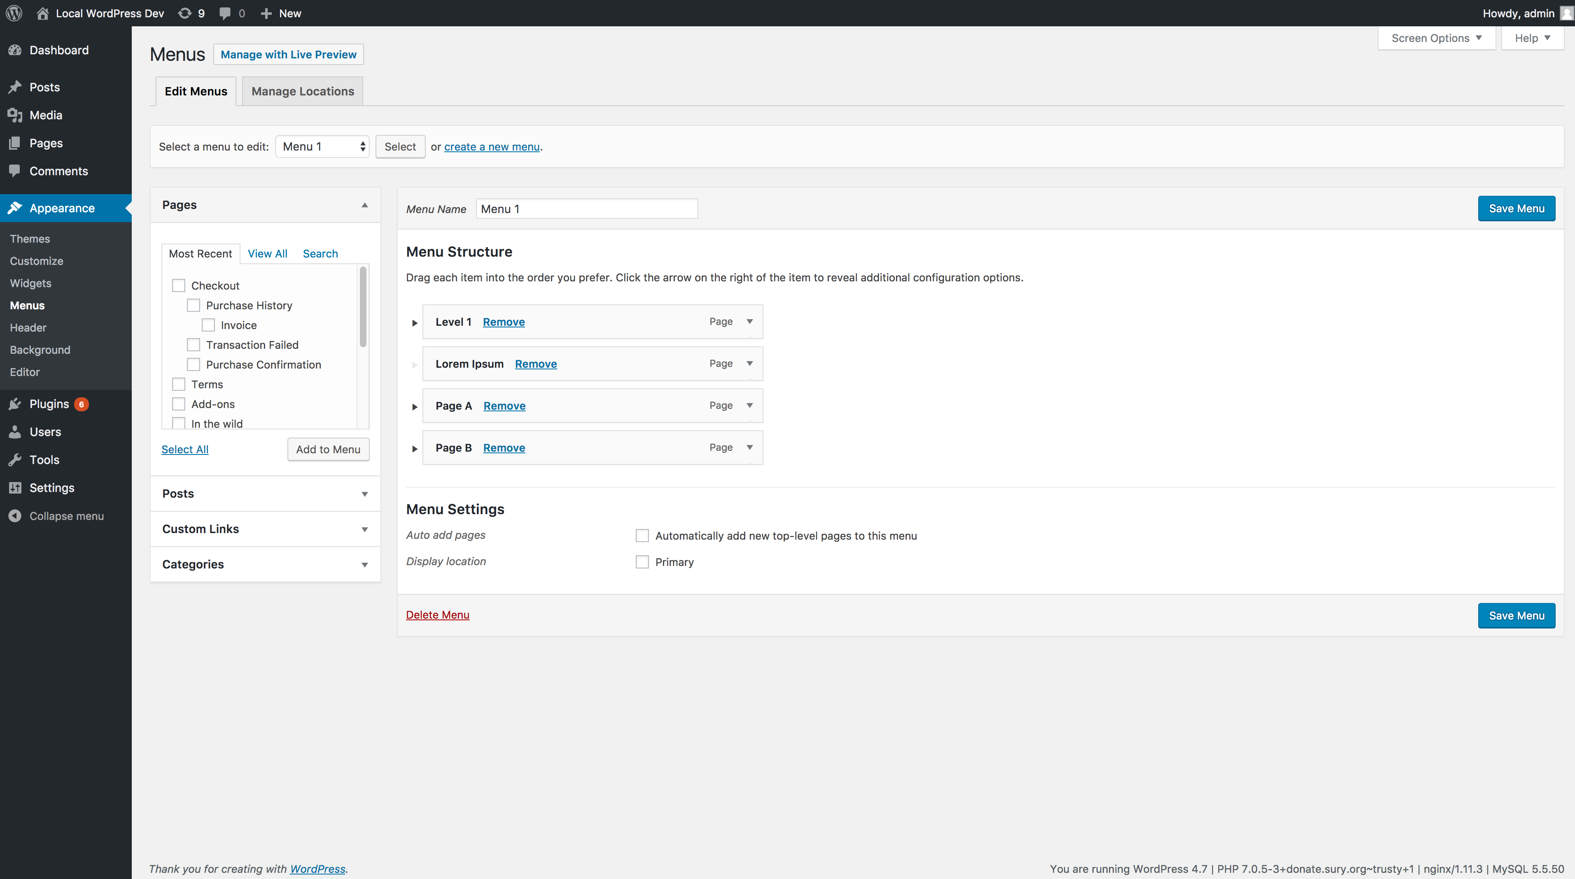This screenshot has width=1575, height=879.
Task: Click the plus New icon
Action: click(266, 13)
